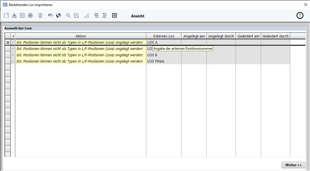
Task: Toggle the minus marker in the LOS A row
Action: click(13, 42)
